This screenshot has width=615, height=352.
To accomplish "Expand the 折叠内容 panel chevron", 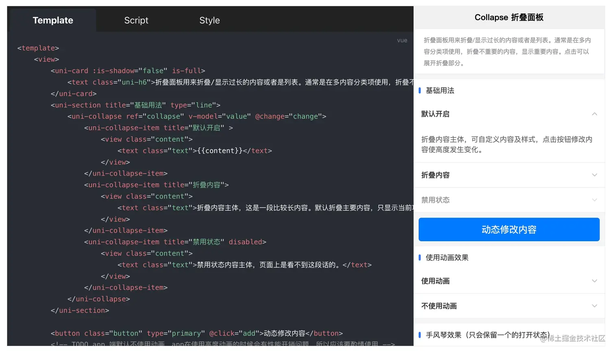I will (594, 175).
